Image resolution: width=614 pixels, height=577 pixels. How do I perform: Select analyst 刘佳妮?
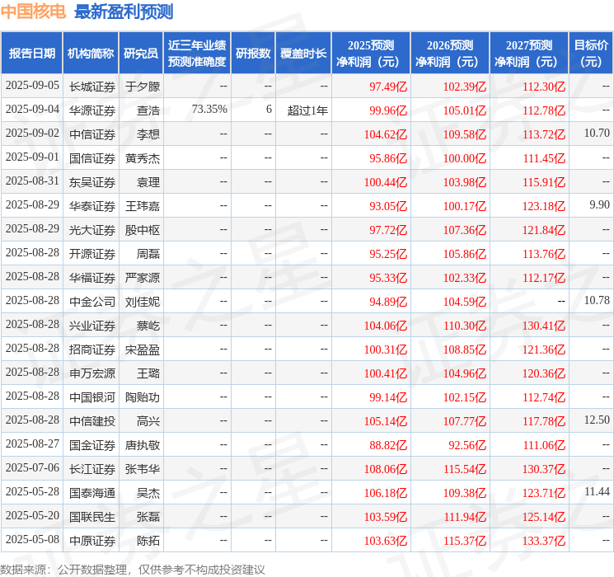coord(143,302)
